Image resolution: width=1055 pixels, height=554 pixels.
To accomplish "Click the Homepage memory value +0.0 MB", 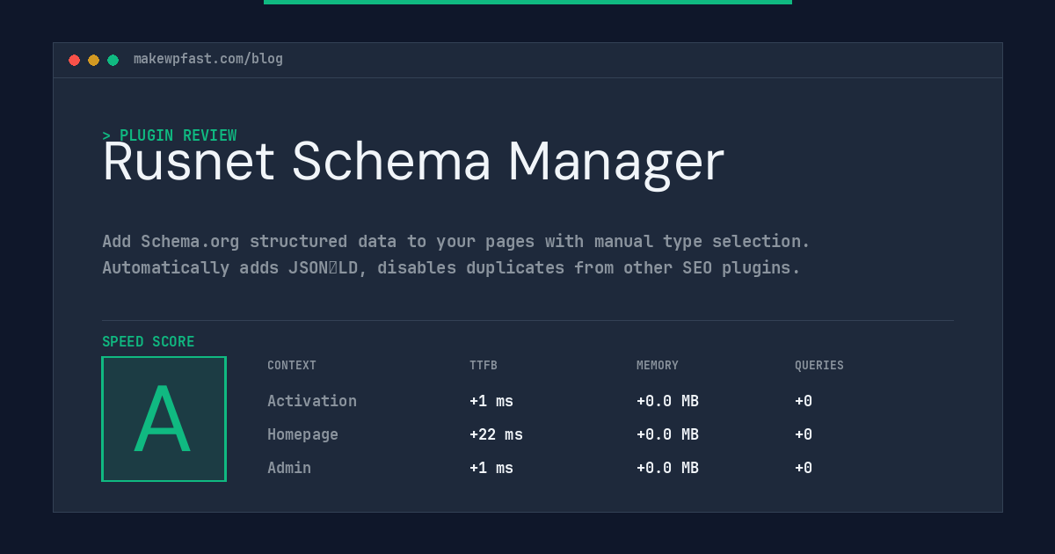I will [x=667, y=434].
